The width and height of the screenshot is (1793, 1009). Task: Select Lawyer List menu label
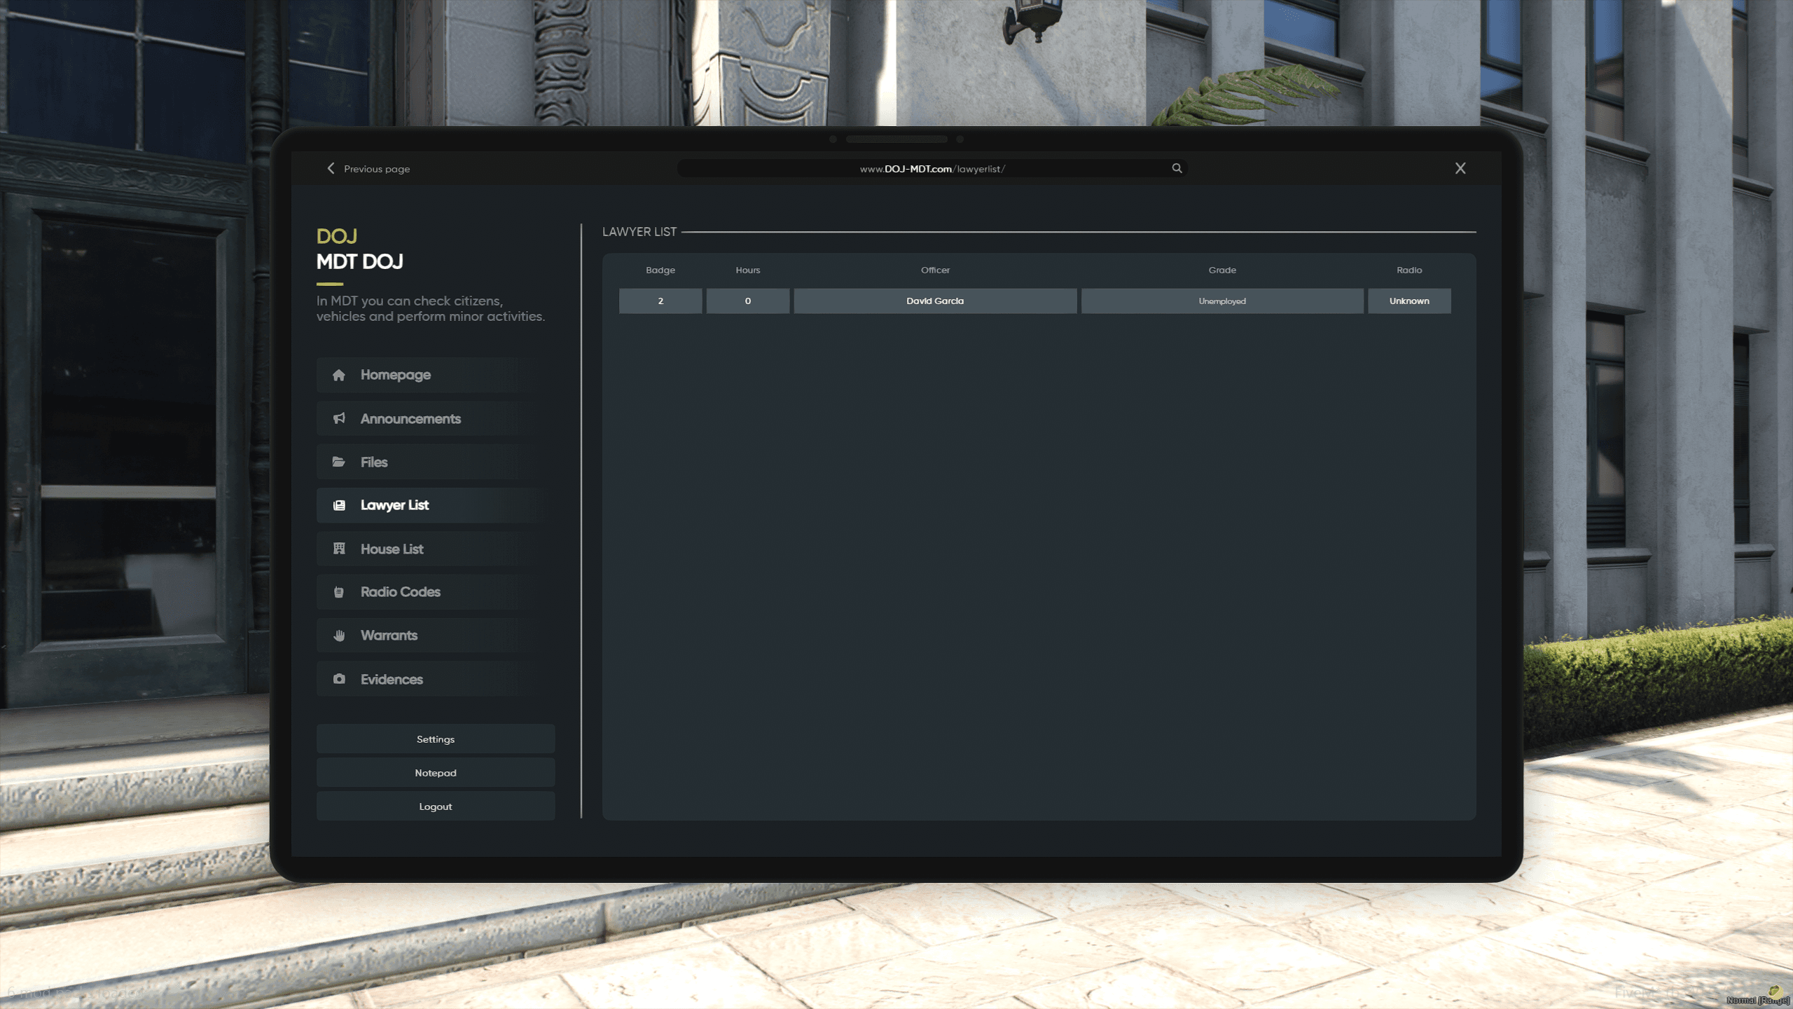point(394,505)
